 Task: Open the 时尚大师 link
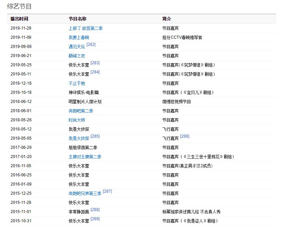77,120
